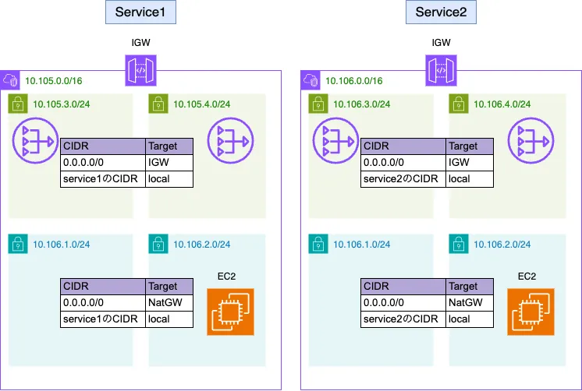Click the 10.105.3.0/24 subnet label
This screenshot has height=391, width=582.
click(x=62, y=104)
